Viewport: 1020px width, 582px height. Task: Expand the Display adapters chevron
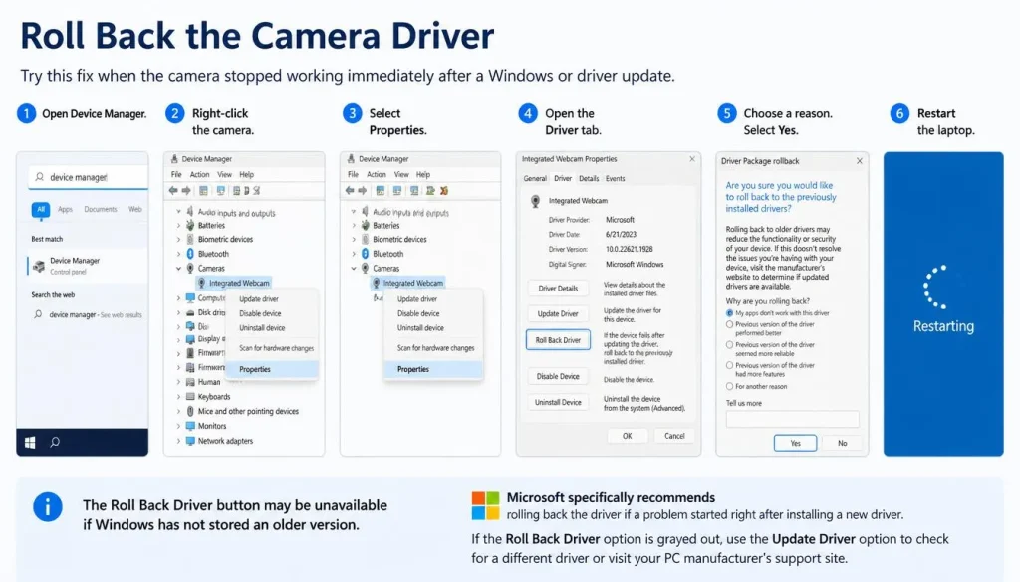(x=178, y=339)
